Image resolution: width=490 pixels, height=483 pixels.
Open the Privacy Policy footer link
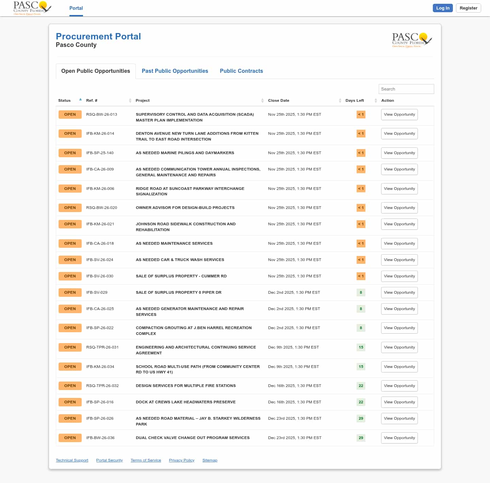pyautogui.click(x=181, y=460)
